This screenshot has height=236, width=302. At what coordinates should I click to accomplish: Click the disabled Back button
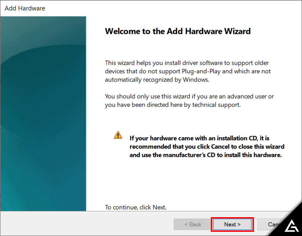point(192,224)
